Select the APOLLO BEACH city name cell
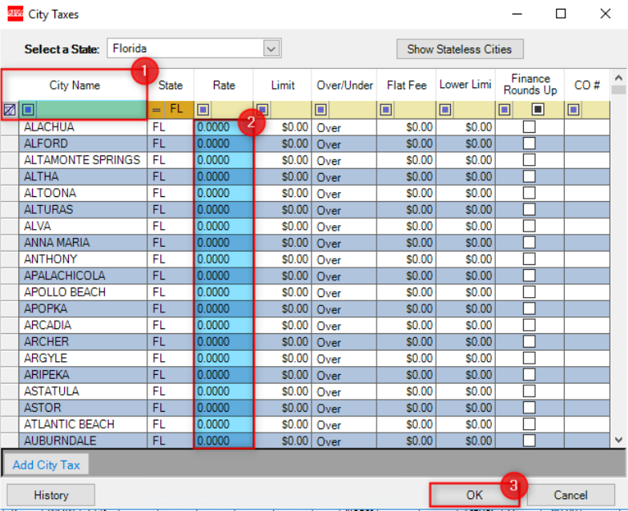The image size is (628, 511). pos(83,292)
